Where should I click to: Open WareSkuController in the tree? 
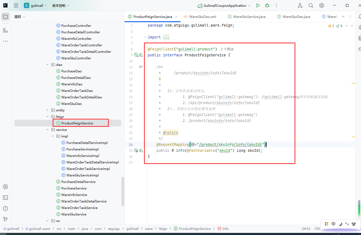[76, 58]
